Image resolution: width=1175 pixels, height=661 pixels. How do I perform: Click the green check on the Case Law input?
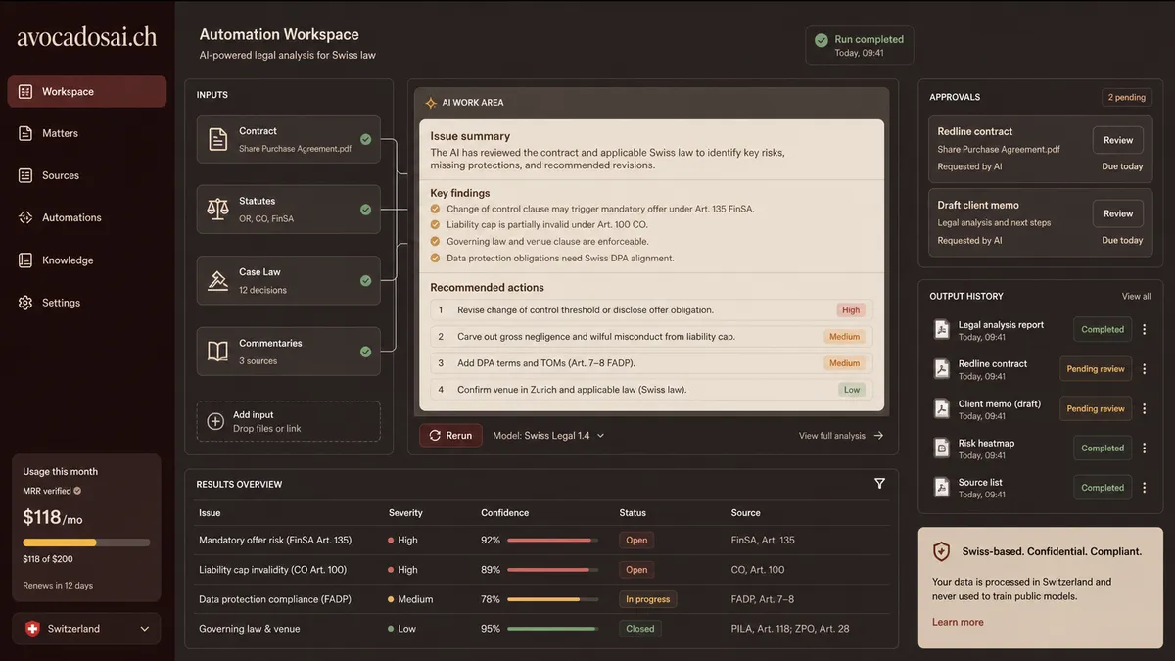pos(365,281)
